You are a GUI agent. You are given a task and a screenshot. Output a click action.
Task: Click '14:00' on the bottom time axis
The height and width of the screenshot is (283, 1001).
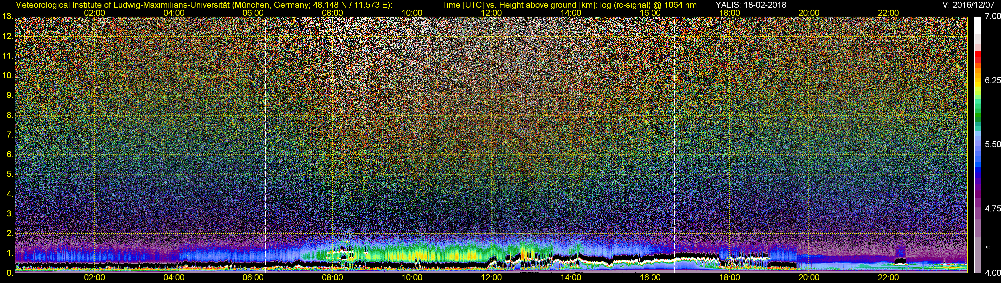click(571, 278)
